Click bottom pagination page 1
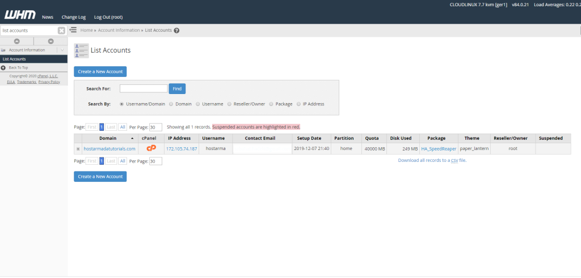The image size is (581, 278). point(102,161)
